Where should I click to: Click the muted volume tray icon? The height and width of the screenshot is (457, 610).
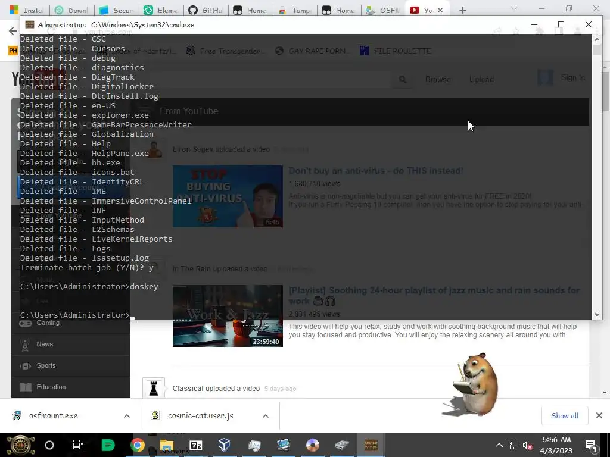click(x=528, y=445)
